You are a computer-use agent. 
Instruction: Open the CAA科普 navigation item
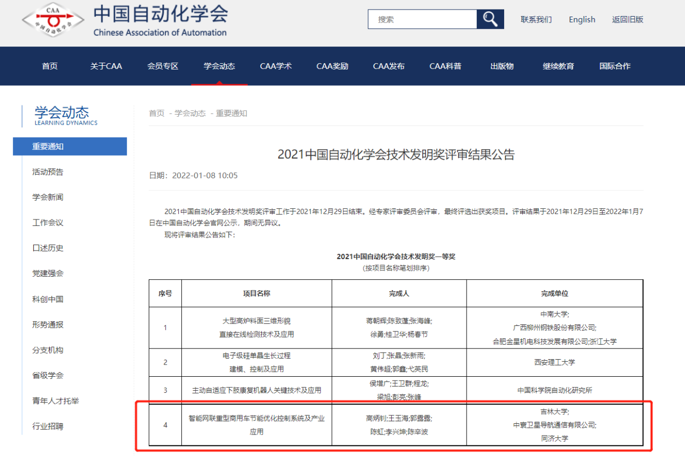coord(445,66)
